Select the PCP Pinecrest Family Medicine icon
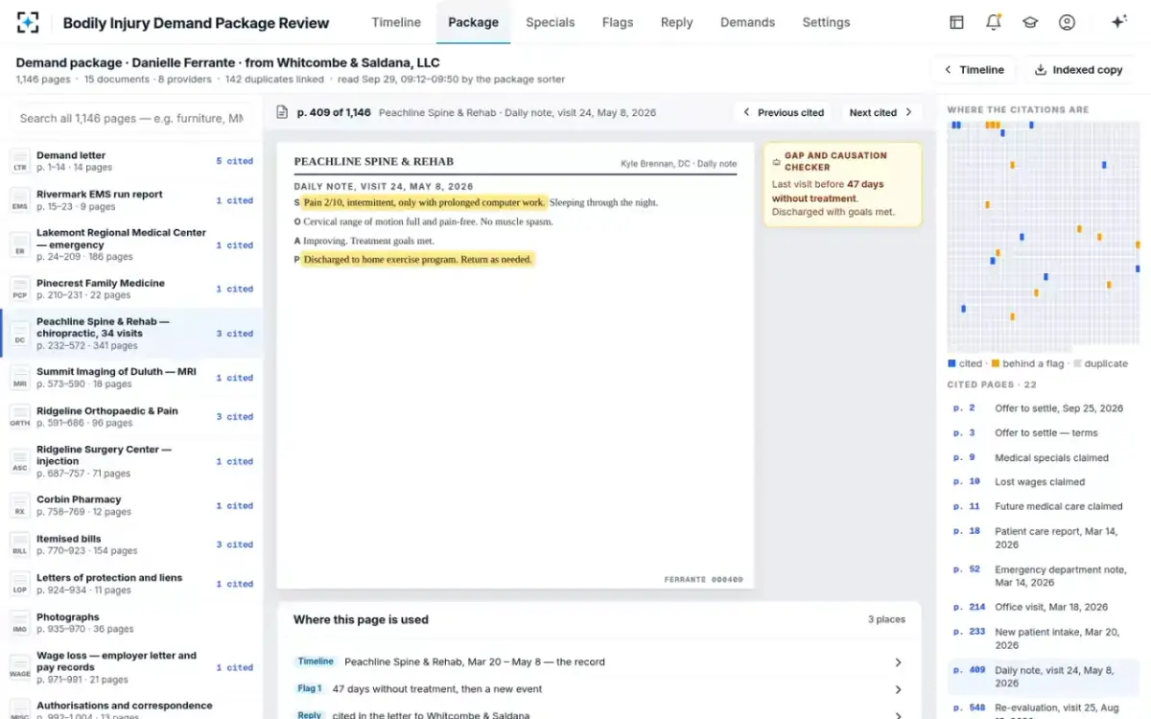The width and height of the screenshot is (1151, 719). tap(20, 289)
